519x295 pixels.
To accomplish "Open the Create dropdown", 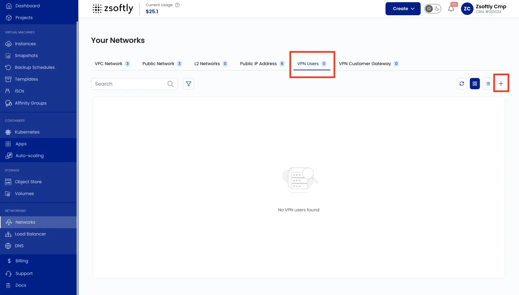I will click(x=403, y=9).
